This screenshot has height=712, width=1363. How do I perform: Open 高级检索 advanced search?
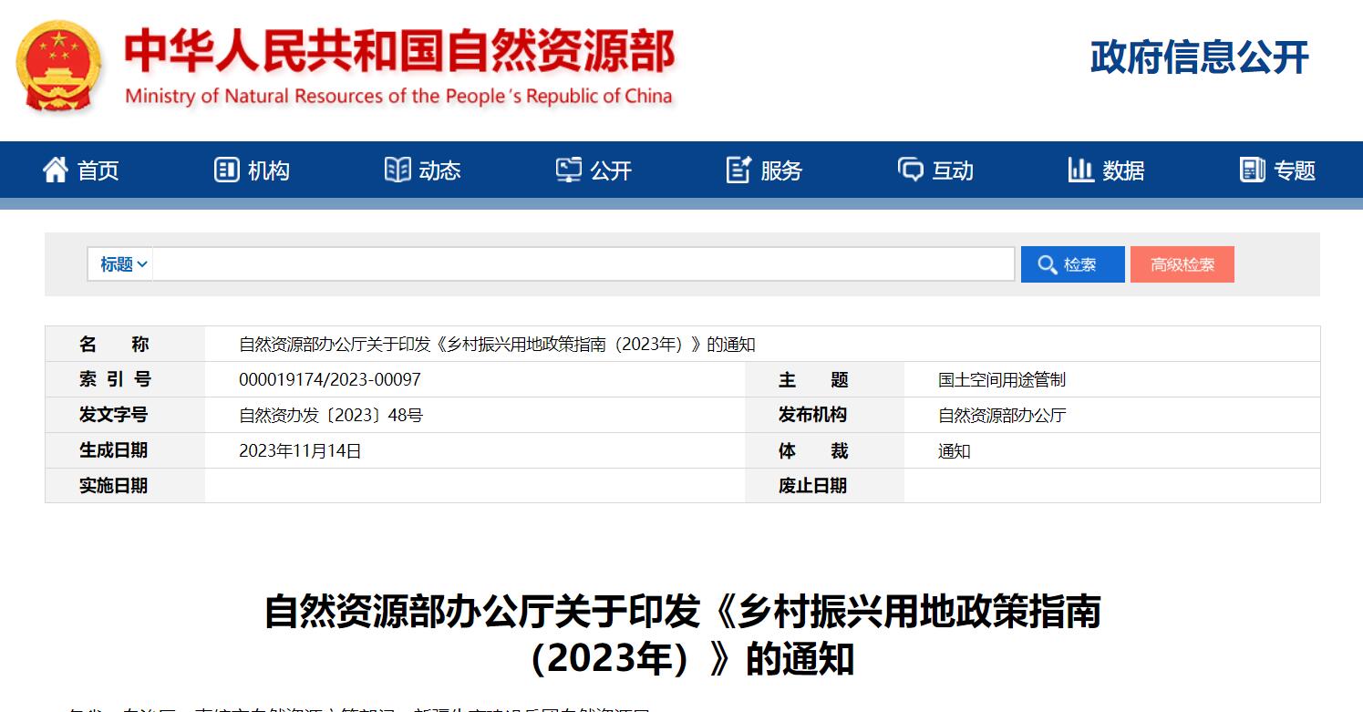coord(1182,263)
